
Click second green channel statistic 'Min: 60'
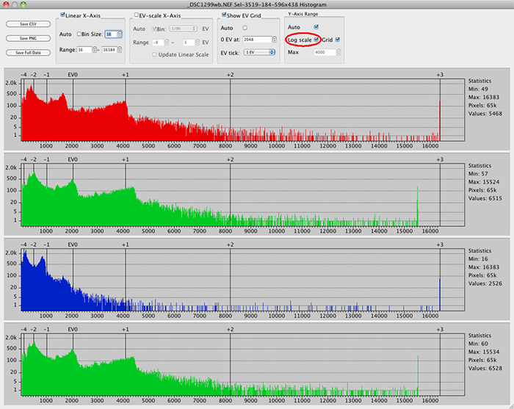point(478,344)
